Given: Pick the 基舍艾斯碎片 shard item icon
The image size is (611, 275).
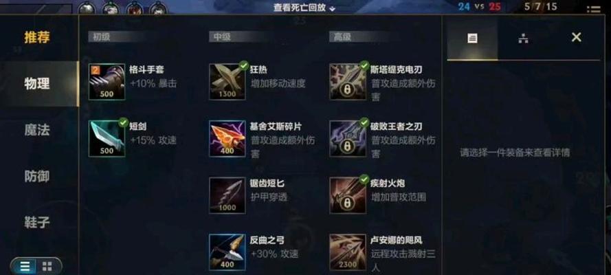Looking at the screenshot, I should pyautogui.click(x=227, y=138).
